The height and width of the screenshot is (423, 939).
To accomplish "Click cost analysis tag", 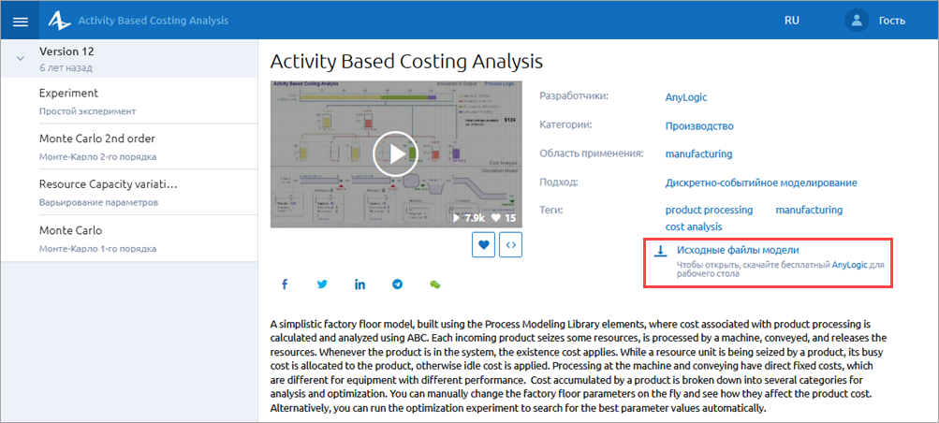I will [x=694, y=226].
